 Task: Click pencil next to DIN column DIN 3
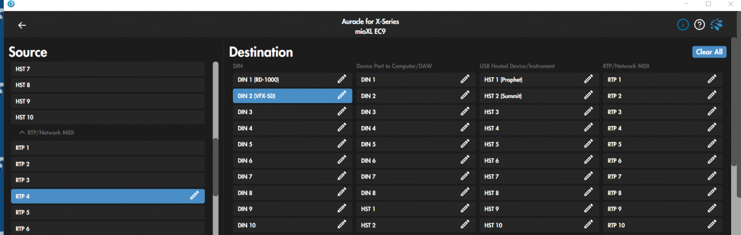pyautogui.click(x=341, y=112)
